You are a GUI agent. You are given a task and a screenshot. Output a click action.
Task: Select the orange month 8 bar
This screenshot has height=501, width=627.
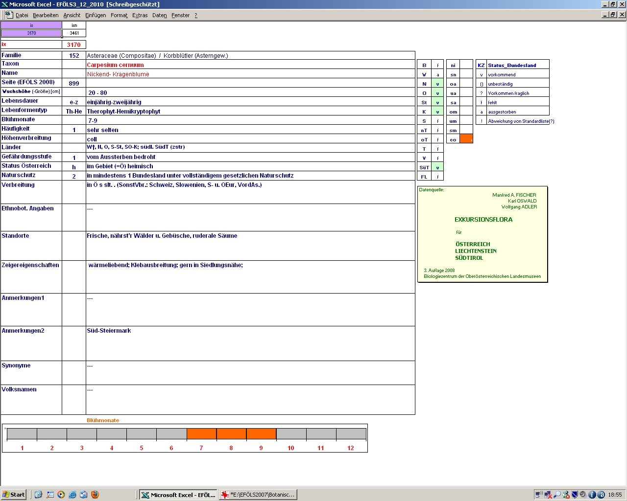point(231,434)
